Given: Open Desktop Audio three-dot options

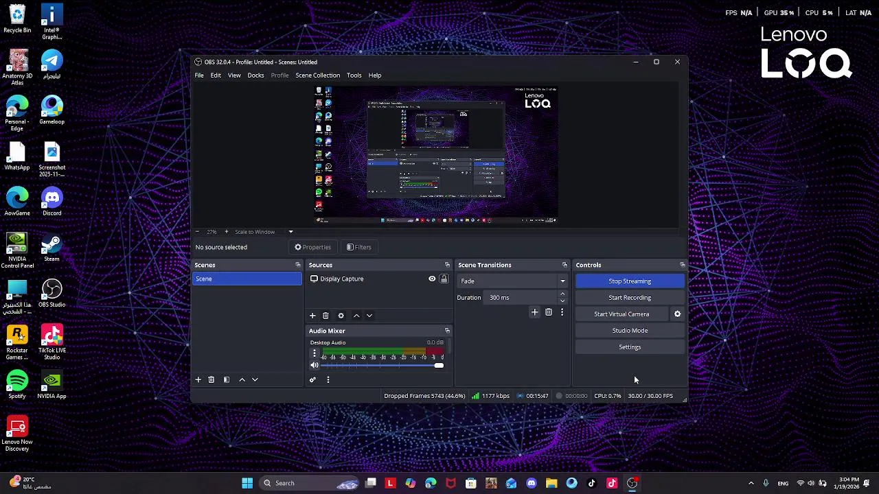Looking at the screenshot, I should pos(315,353).
